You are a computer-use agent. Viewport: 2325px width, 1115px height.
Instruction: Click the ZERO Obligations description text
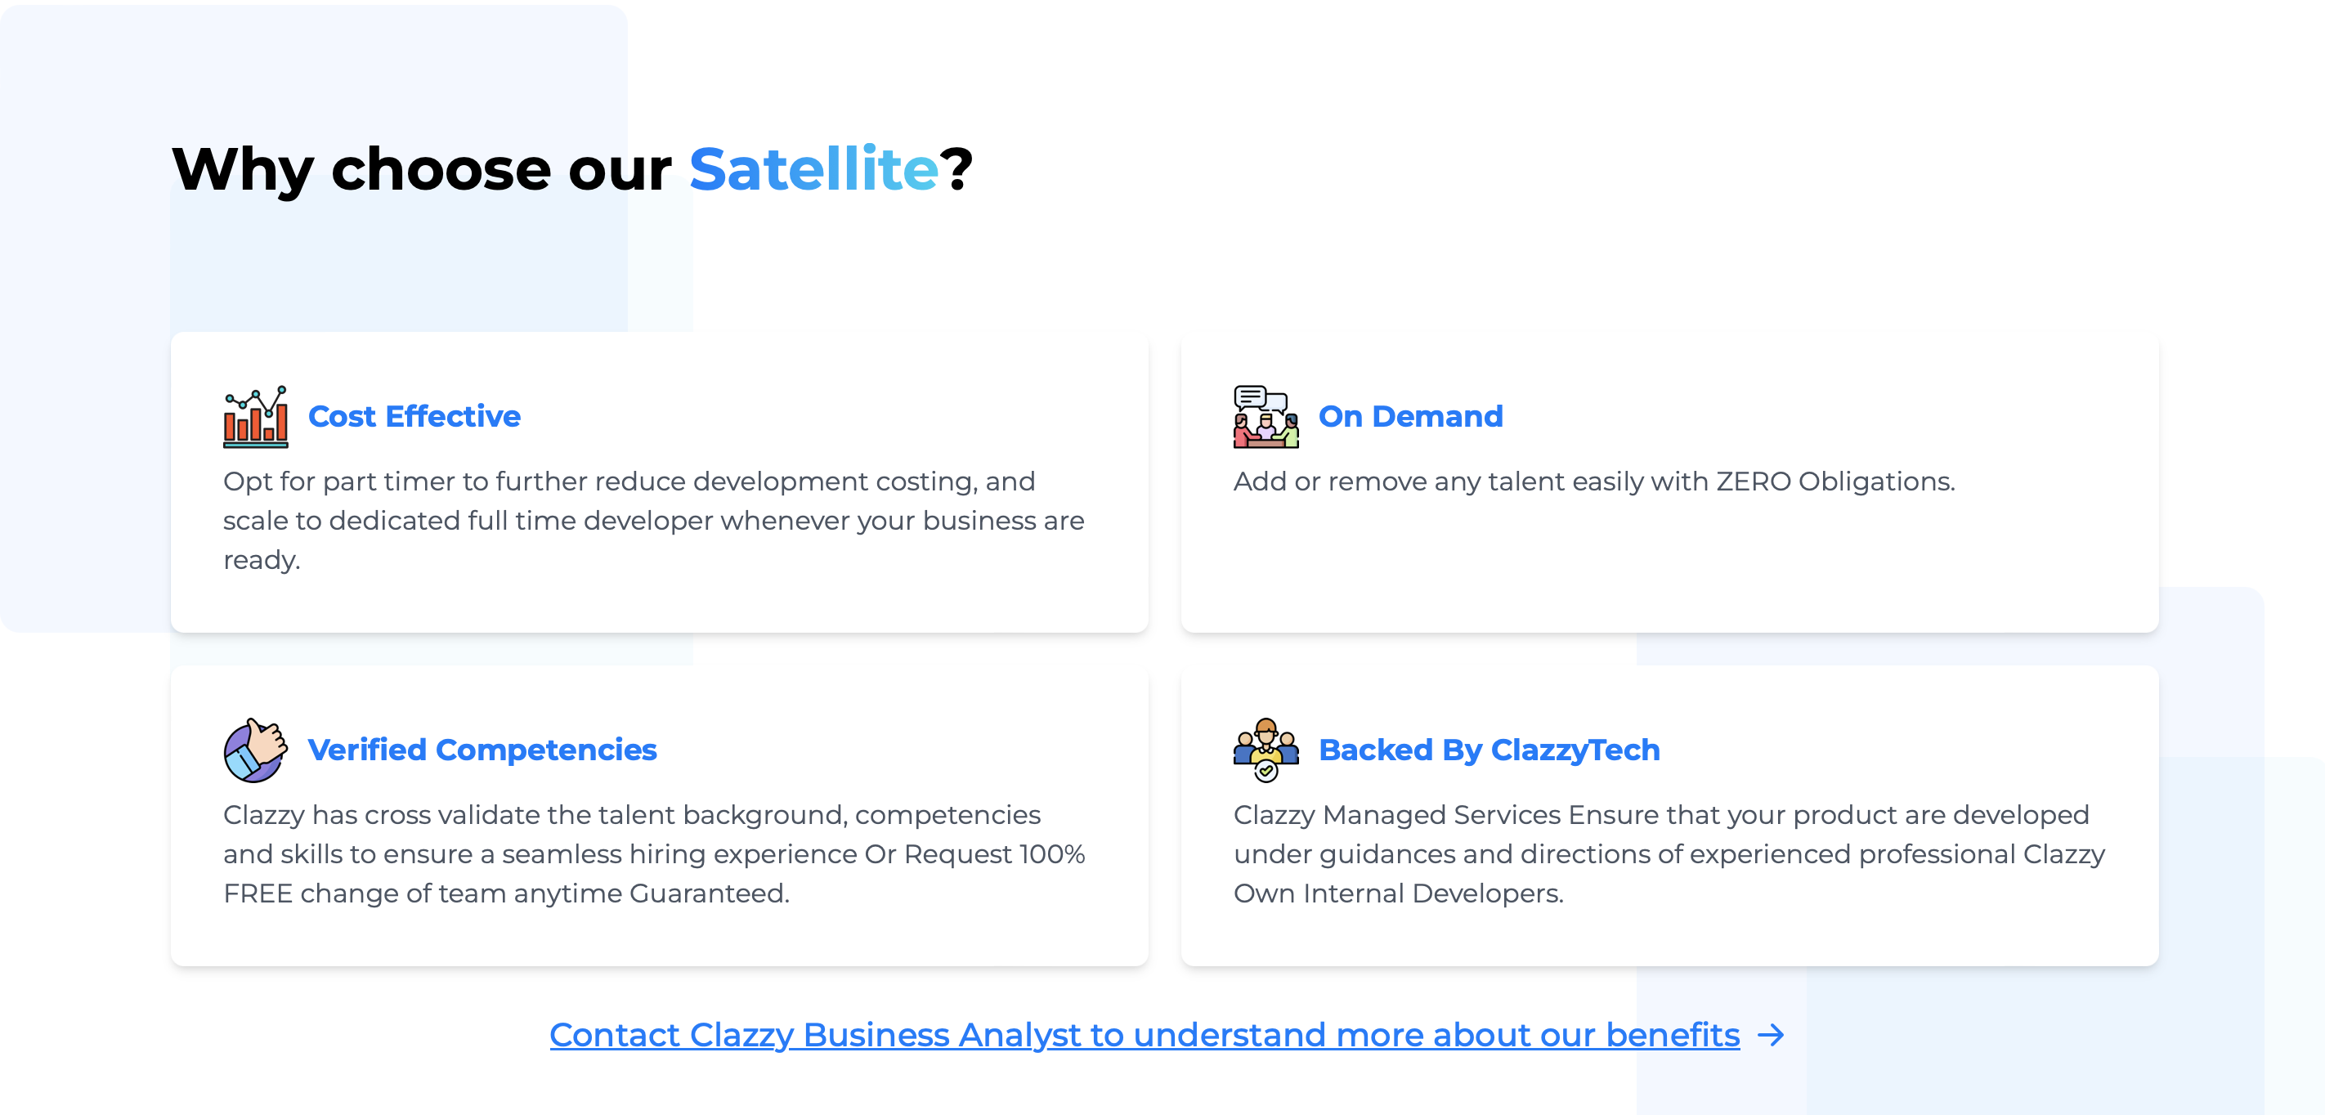point(1594,481)
